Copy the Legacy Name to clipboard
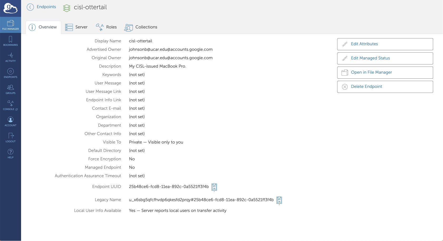Image resolution: width=443 pixels, height=241 pixels. click(279, 200)
